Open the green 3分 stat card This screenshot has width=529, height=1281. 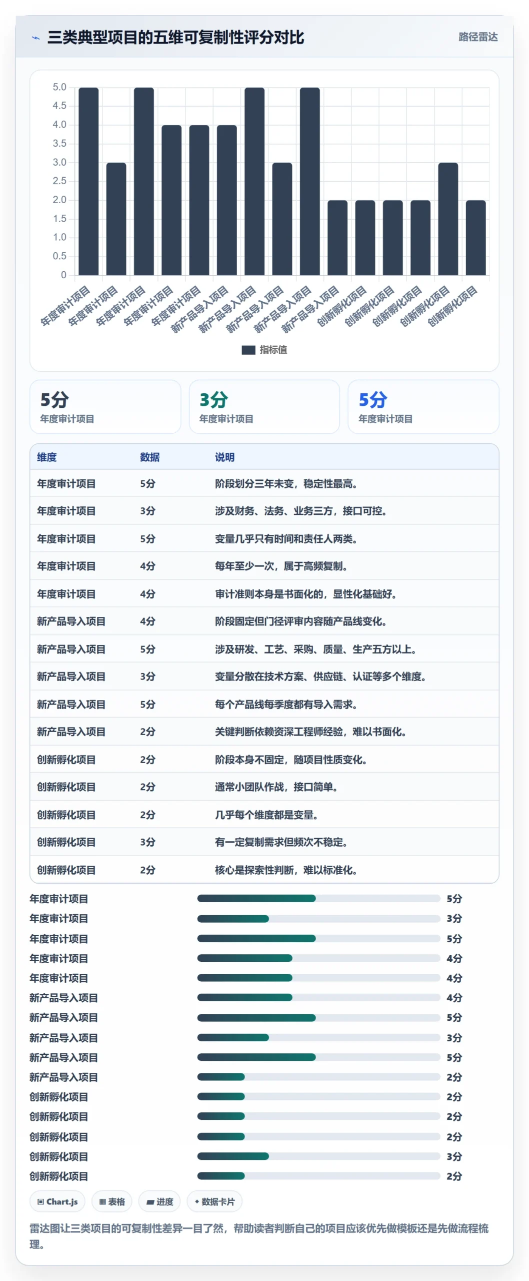pos(264,407)
